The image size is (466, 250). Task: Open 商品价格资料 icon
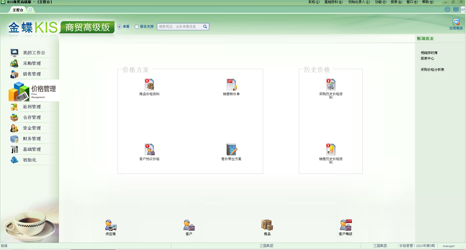150,85
